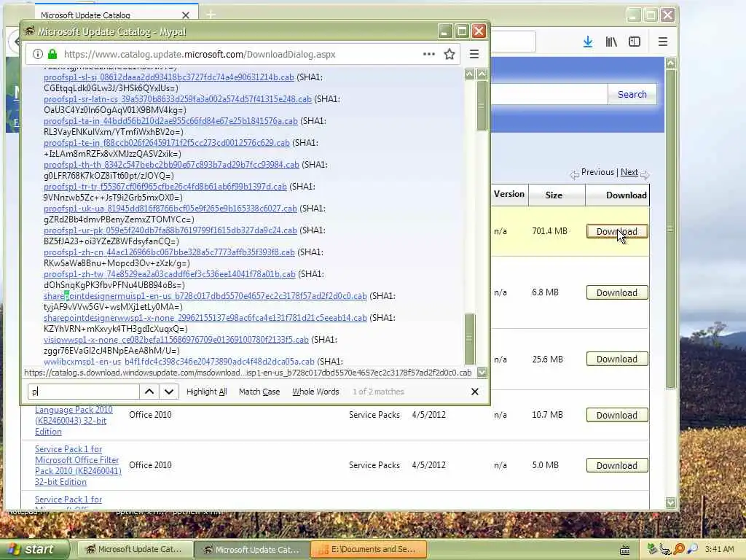Open the proofsp1-sl-si cab link
The height and width of the screenshot is (560, 746).
coord(169,77)
